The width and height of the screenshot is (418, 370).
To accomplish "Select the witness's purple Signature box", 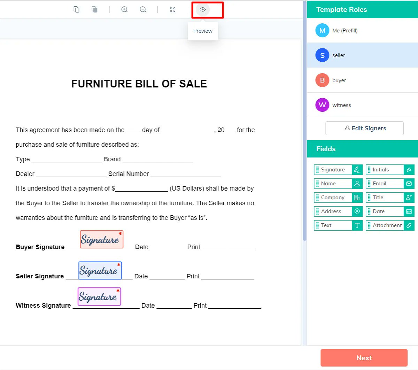I will 99,296.
